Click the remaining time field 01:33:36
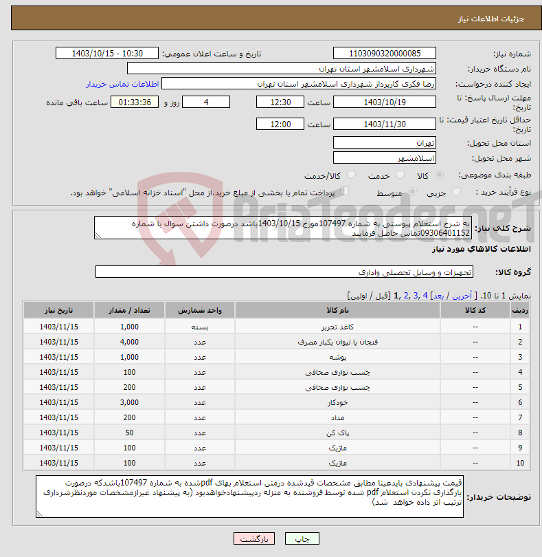 pyautogui.click(x=135, y=102)
